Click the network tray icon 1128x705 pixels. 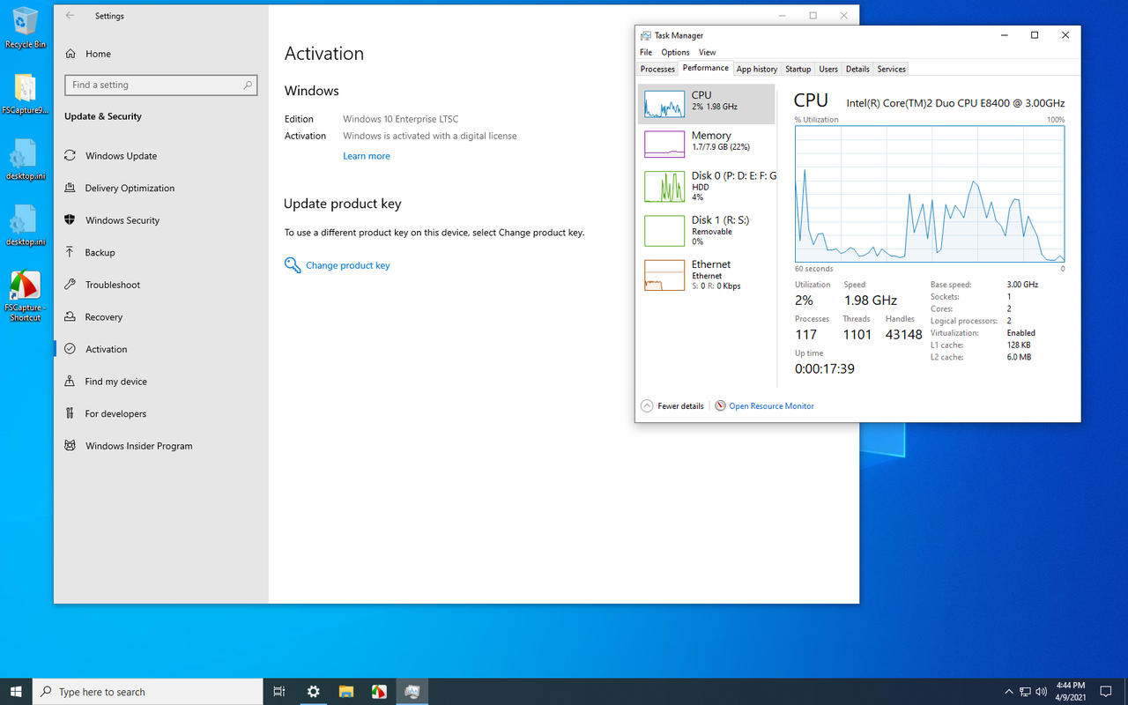pos(1025,692)
